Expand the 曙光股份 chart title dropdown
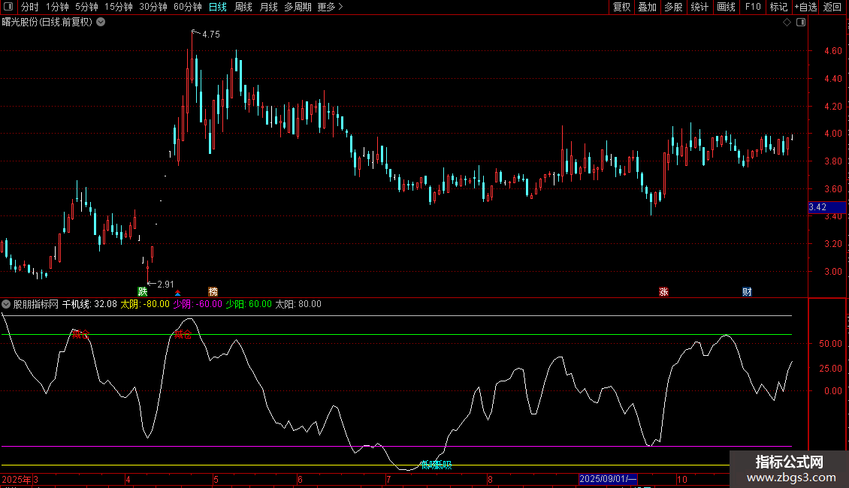This screenshot has width=849, height=488. tap(101, 22)
